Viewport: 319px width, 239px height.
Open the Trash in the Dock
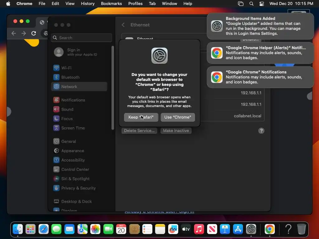pyautogui.click(x=302, y=229)
